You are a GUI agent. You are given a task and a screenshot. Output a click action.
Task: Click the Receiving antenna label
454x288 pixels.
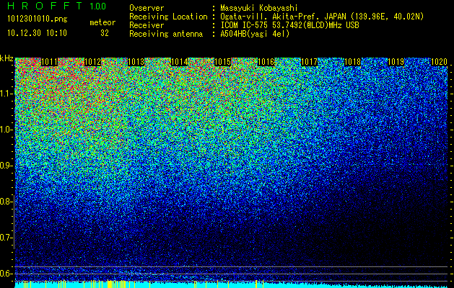(166, 34)
